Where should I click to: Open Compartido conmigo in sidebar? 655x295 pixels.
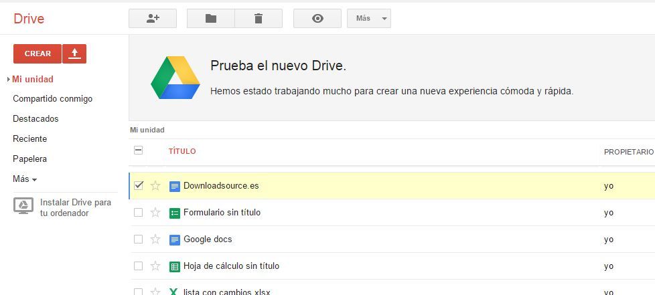point(53,99)
